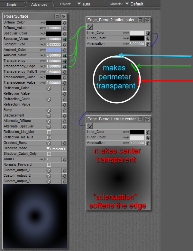Edit the ToonID value 7
Image resolution: width=193 pixels, height=251 pixels.
point(47,159)
